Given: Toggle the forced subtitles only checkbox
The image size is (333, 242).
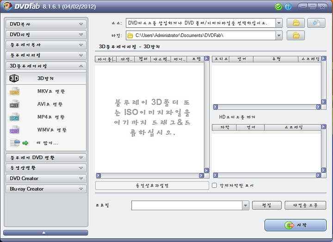Looking at the screenshot, I should tap(215, 186).
